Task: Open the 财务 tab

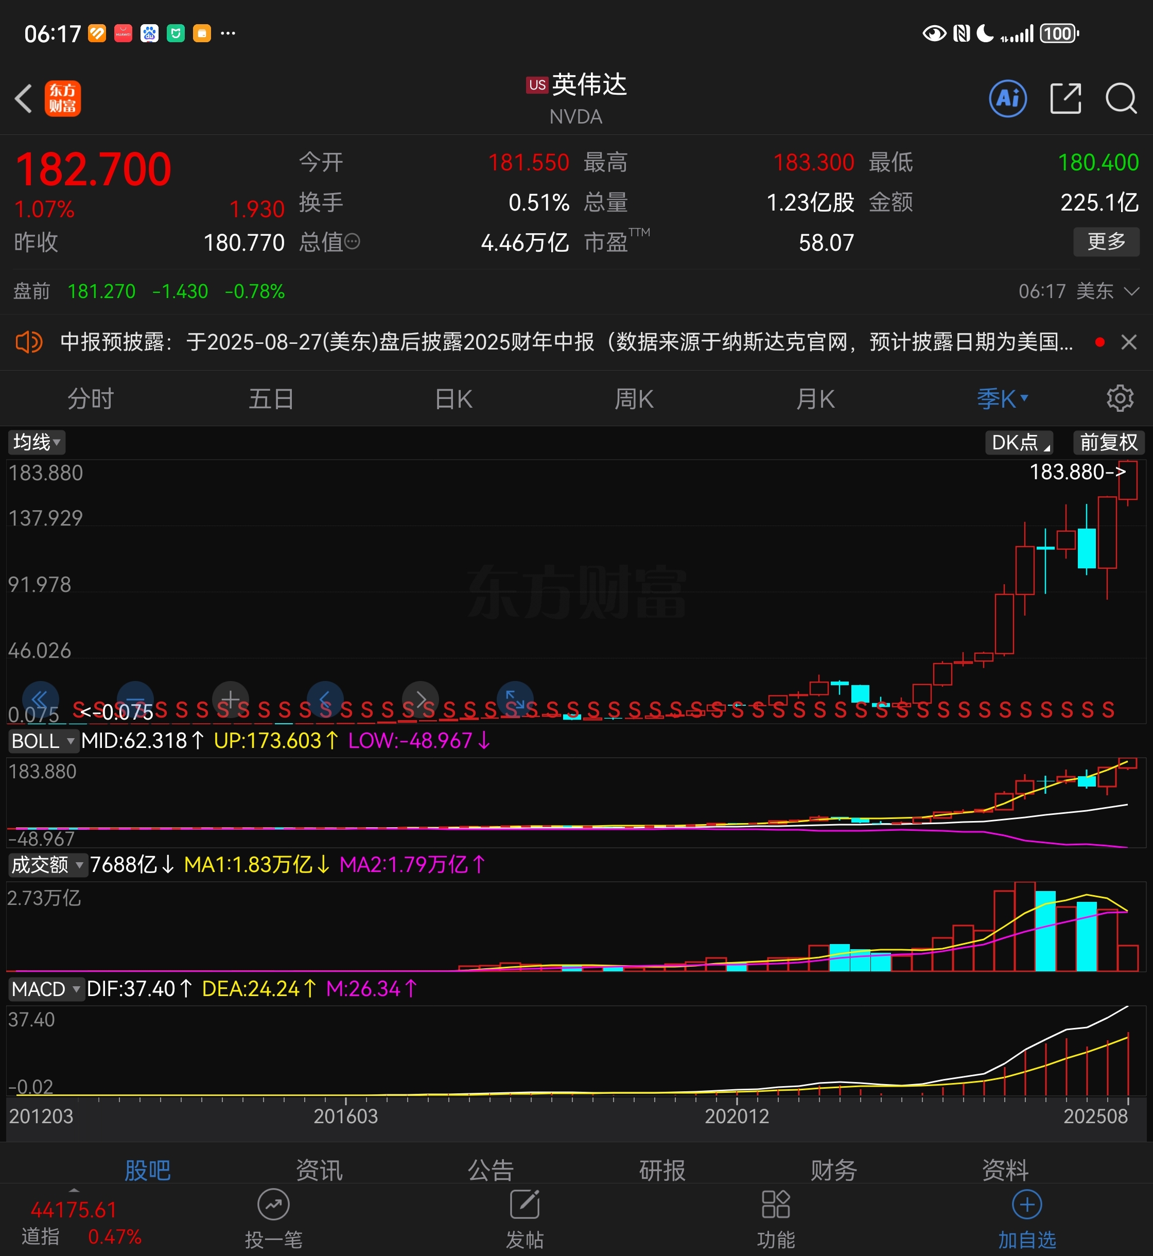Action: (x=834, y=1170)
